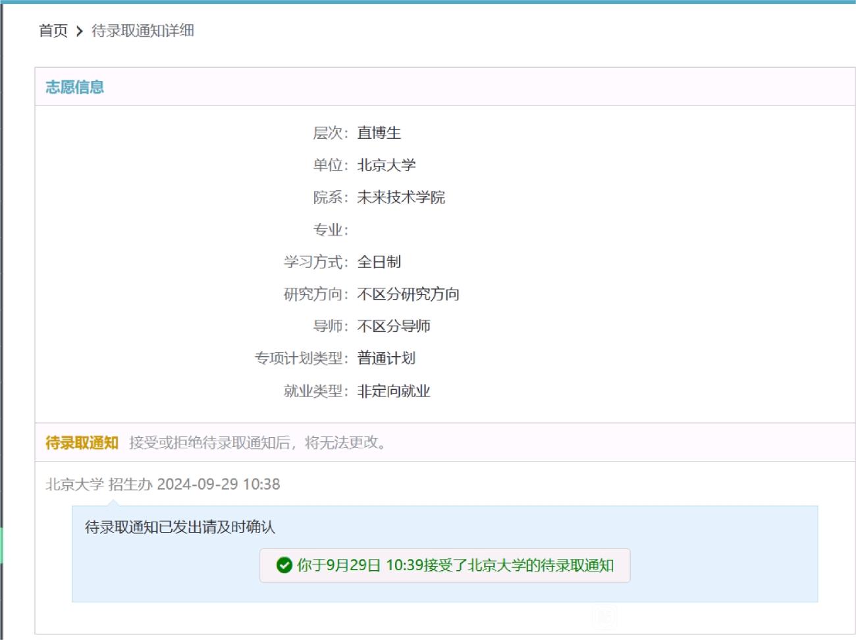856x640 pixels.
Task: Select the 专项计划类型 value 普通计划
Action: click(386, 358)
